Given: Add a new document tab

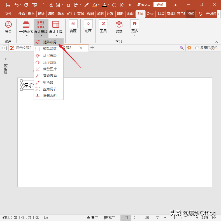Looking at the screenshot, I should [x=92, y=48].
